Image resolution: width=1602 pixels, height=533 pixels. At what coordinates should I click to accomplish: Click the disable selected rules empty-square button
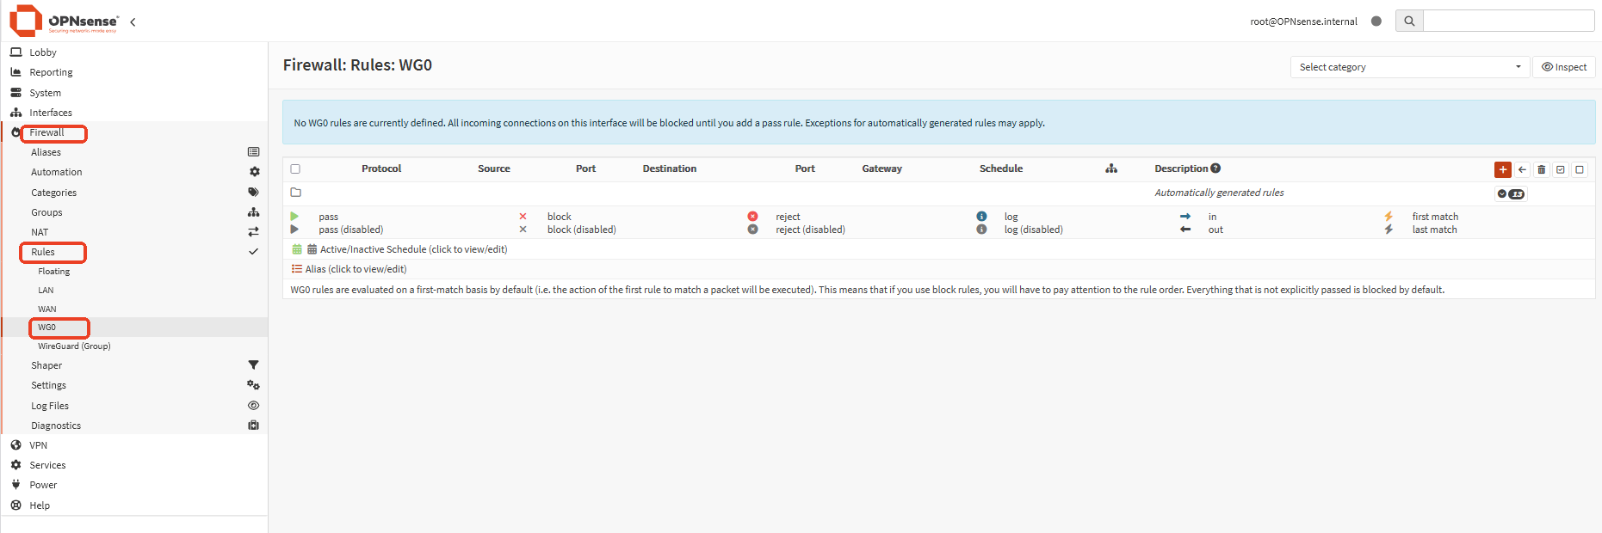pos(1579,169)
